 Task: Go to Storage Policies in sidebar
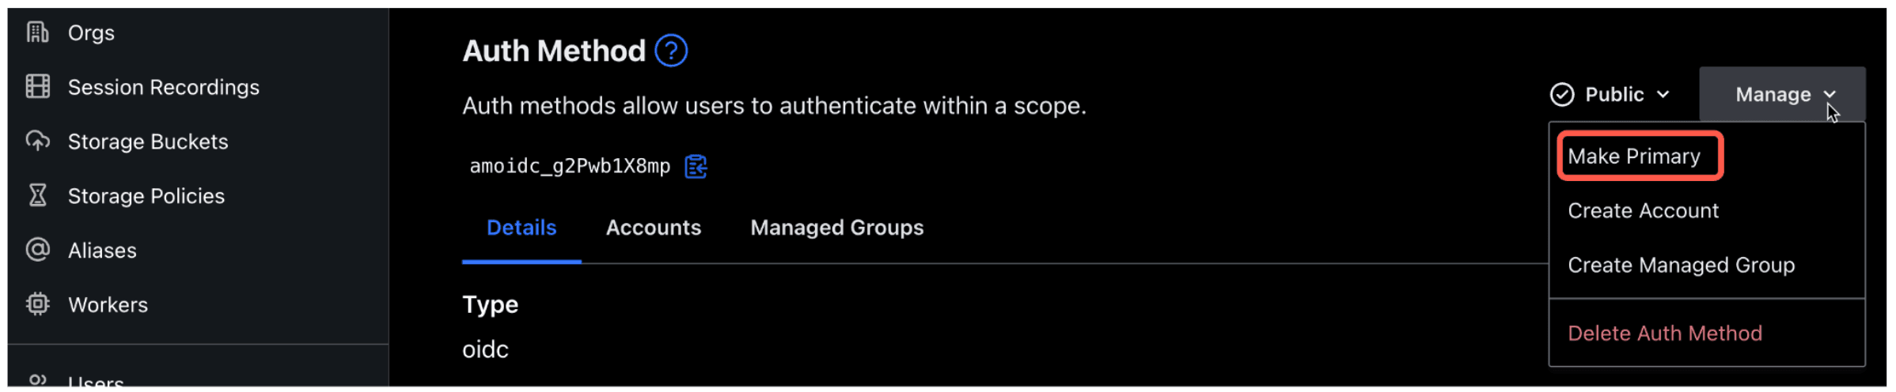[x=146, y=196]
